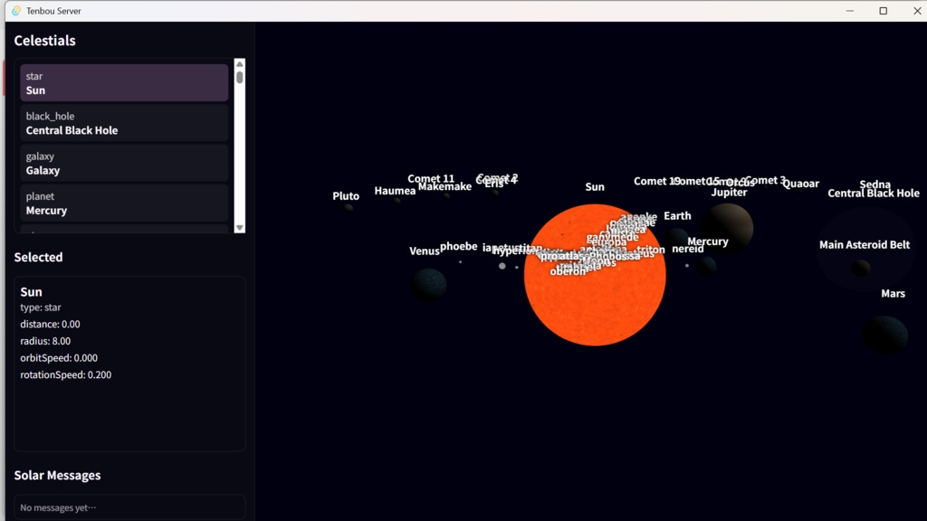This screenshot has width=927, height=521.
Task: Click Sedna near the right edge of the view
Action: (874, 184)
